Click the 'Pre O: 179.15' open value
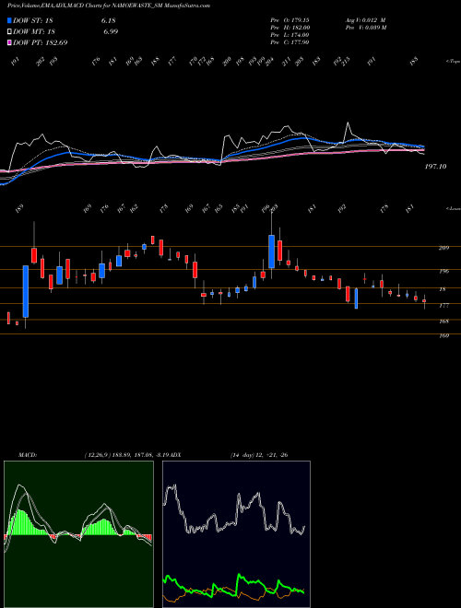Viewport: 461px width, 608px height. point(290,19)
